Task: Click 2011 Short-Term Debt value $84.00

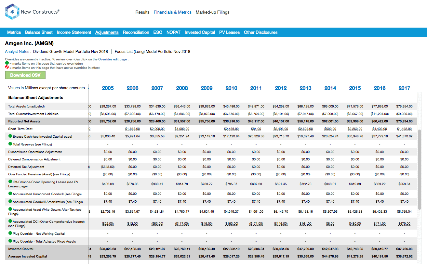Action: tap(256, 129)
